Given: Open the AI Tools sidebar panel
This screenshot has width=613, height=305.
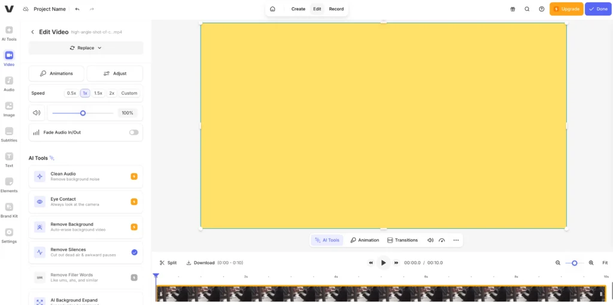Looking at the screenshot, I should tap(9, 33).
